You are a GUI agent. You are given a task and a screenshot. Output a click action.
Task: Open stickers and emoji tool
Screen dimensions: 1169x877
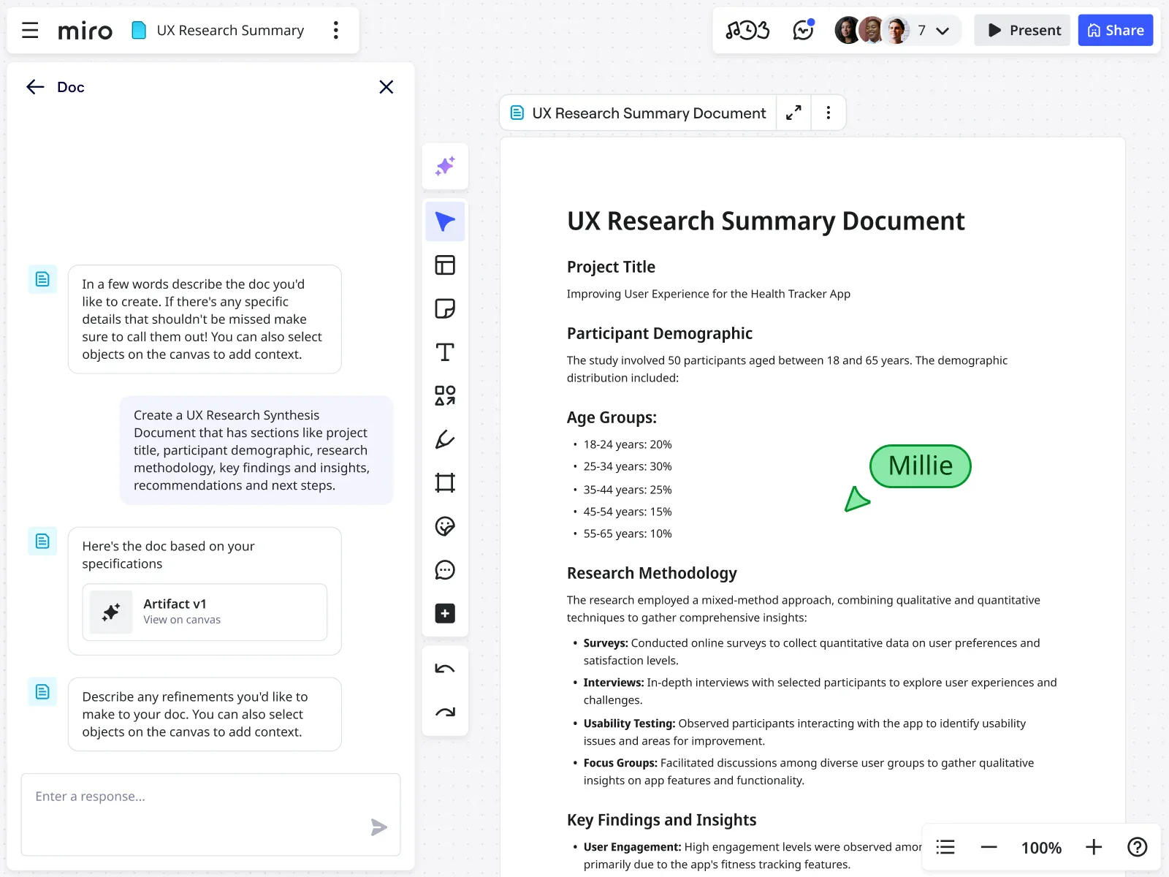[x=445, y=526]
